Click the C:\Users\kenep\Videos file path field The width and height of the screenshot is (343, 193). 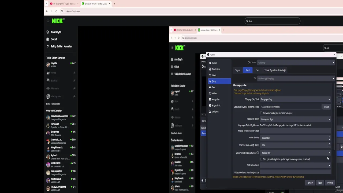(290, 107)
